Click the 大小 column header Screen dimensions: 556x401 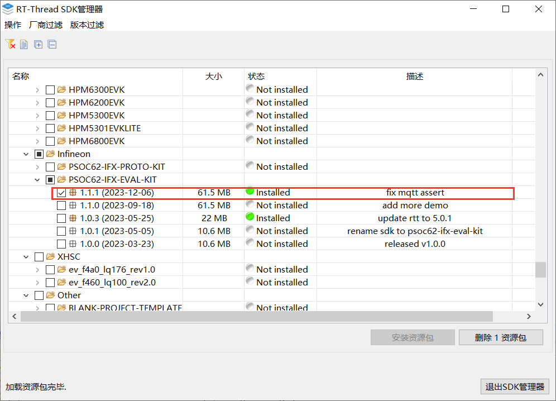point(213,77)
